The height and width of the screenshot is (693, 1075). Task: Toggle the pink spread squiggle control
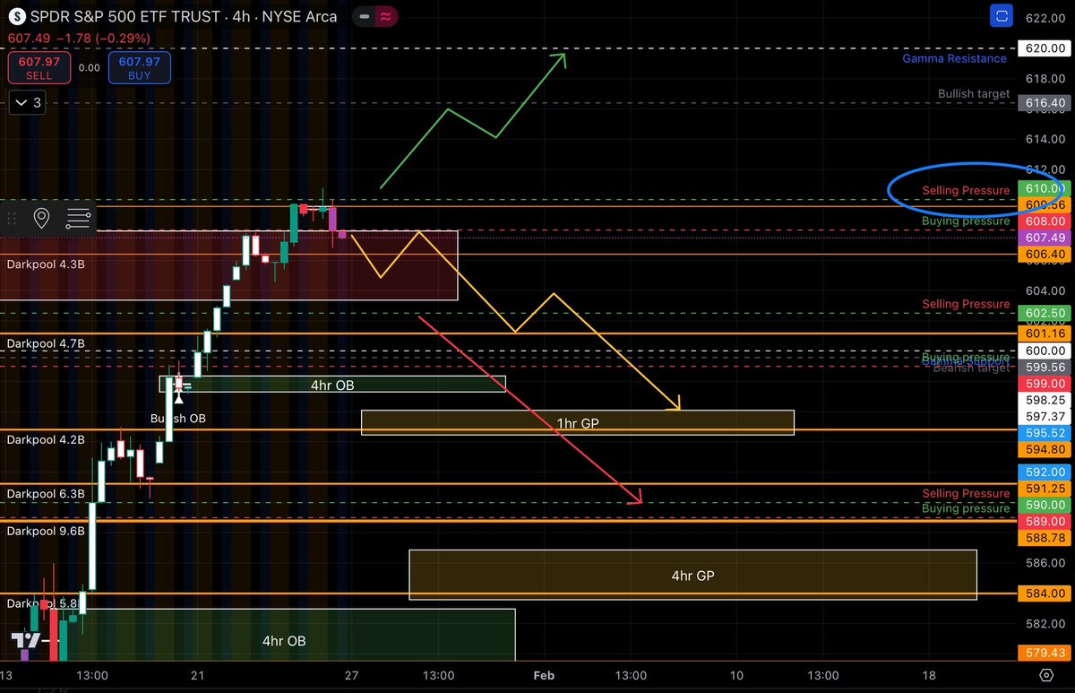click(x=385, y=16)
